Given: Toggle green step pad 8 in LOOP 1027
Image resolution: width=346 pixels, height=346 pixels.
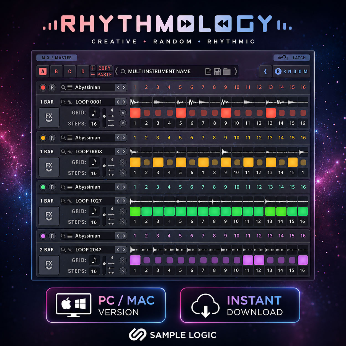Looking at the screenshot, I should pyautogui.click(x=215, y=211).
